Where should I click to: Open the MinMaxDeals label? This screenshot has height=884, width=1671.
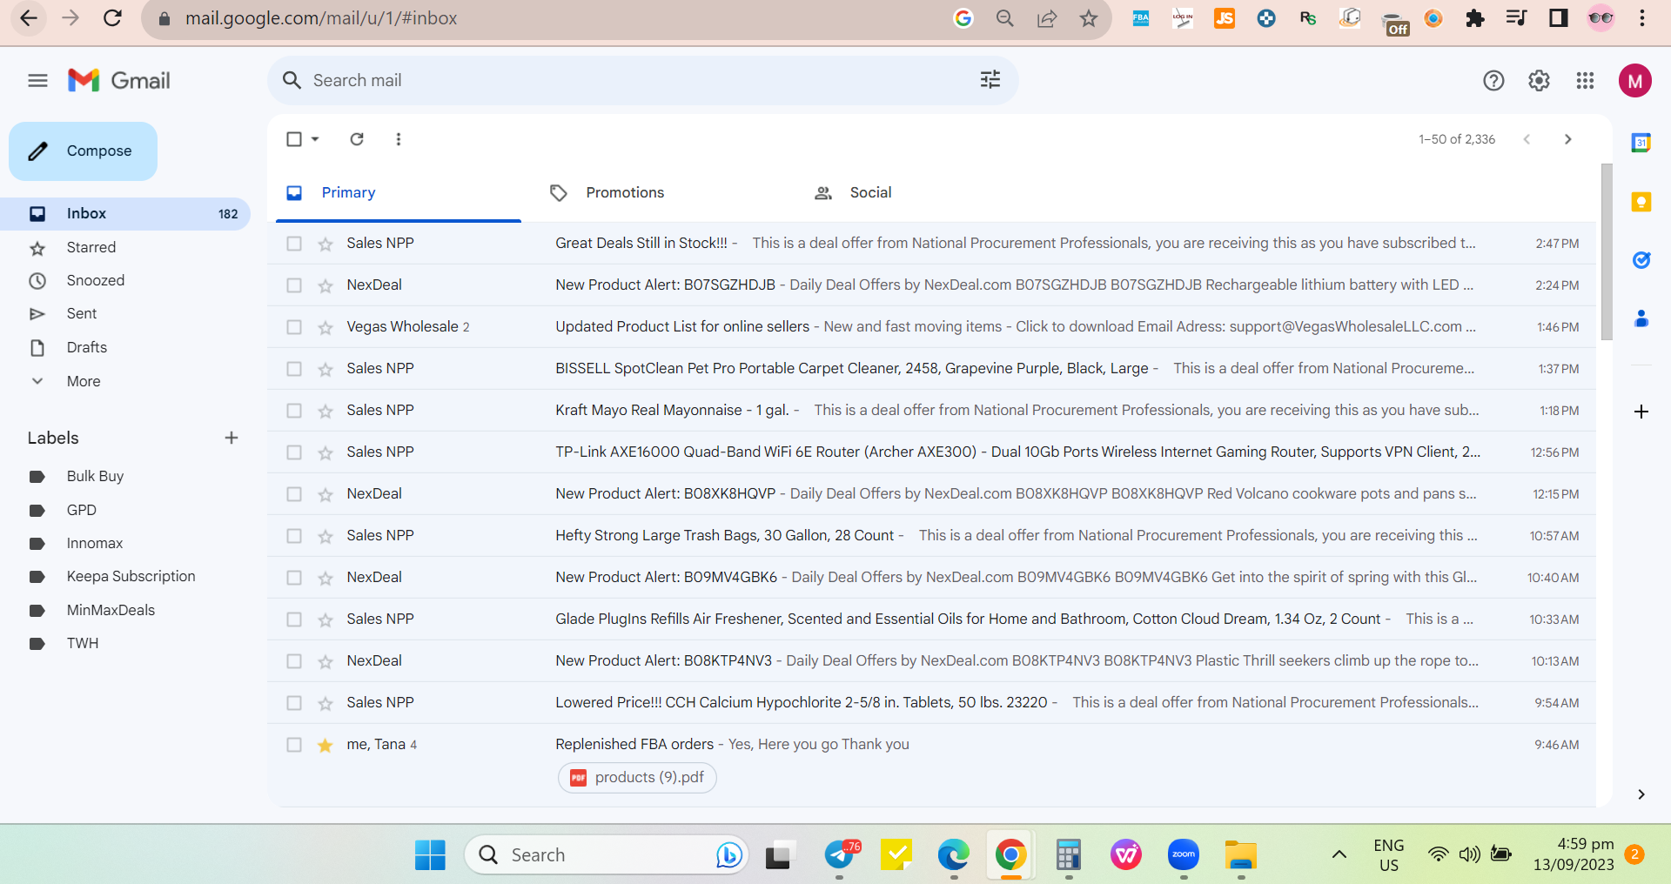[x=111, y=610]
